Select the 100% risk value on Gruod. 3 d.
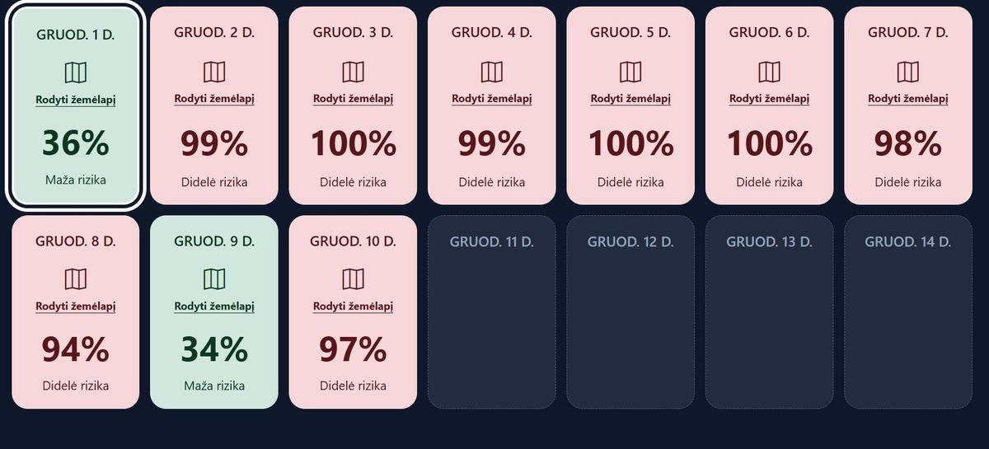The height and width of the screenshot is (449, 989). point(353,144)
